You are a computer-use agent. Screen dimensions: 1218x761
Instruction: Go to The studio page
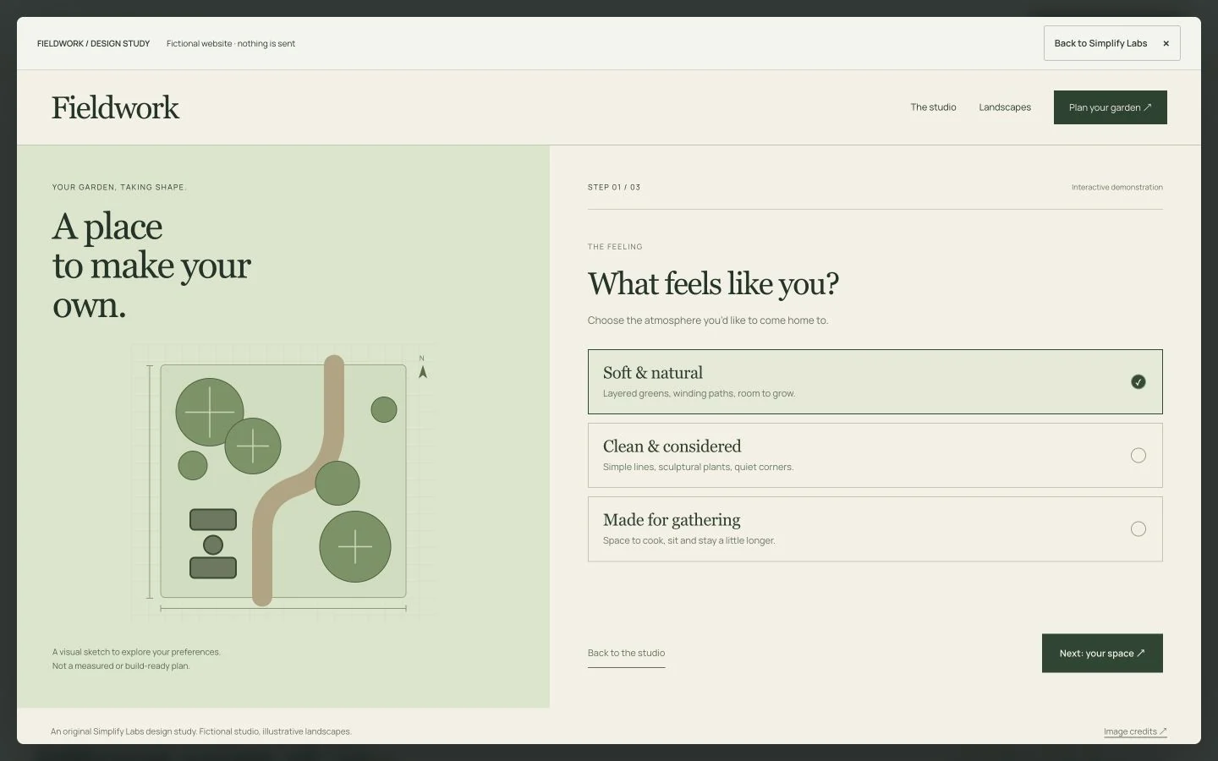point(933,107)
